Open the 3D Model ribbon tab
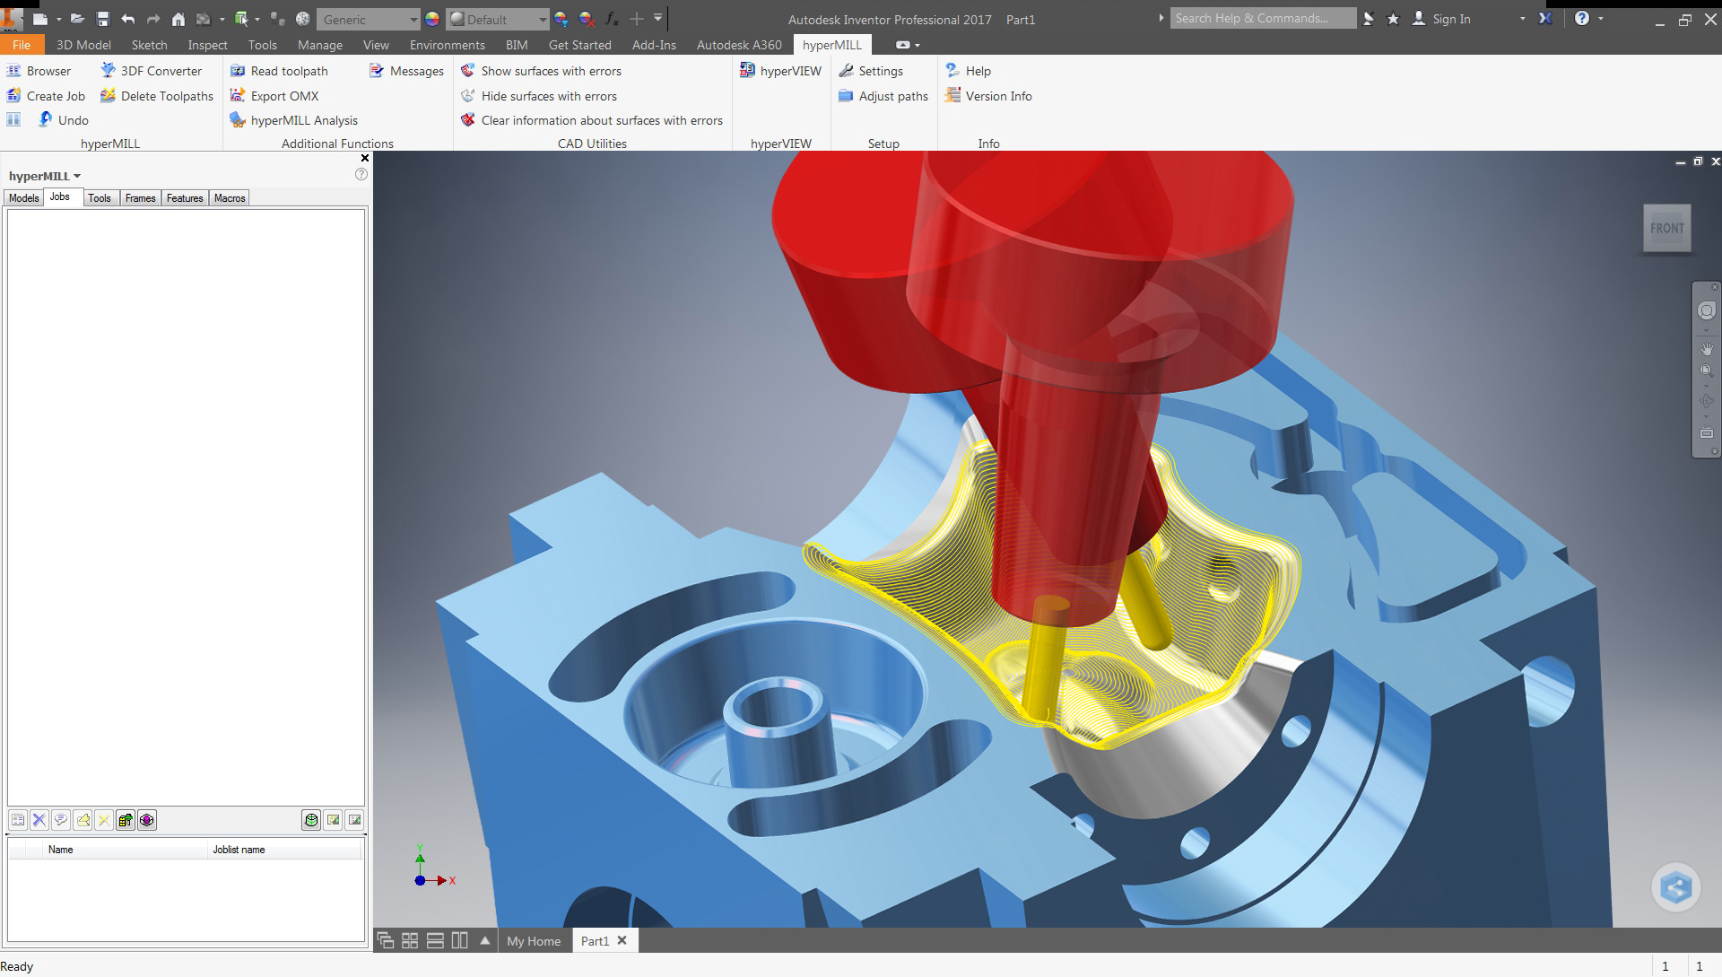Screen dimensions: 1722x977 (x=83, y=45)
